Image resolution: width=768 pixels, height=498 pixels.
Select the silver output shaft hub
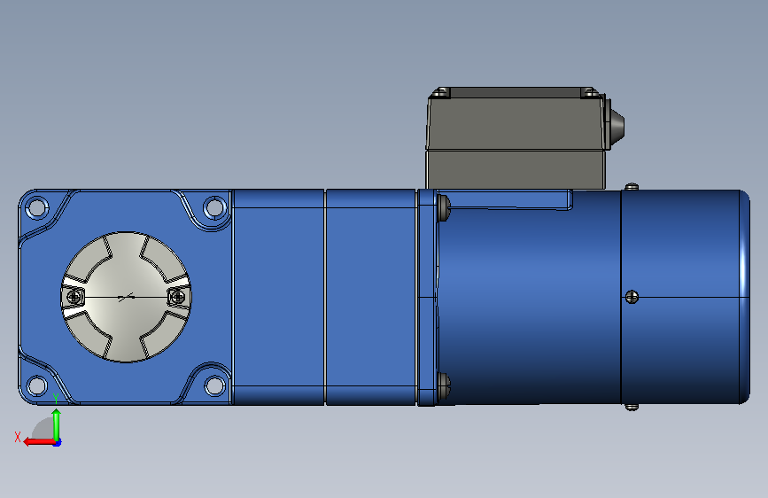(x=127, y=297)
